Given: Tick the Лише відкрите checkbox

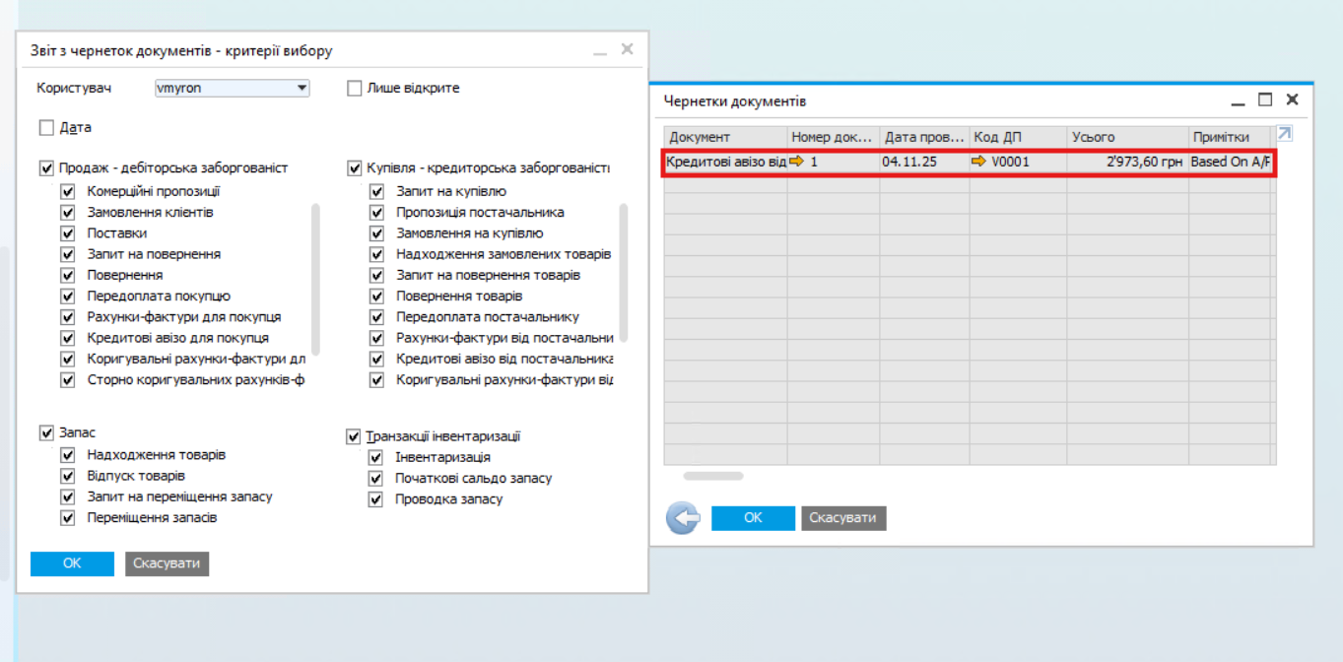Looking at the screenshot, I should coord(355,89).
